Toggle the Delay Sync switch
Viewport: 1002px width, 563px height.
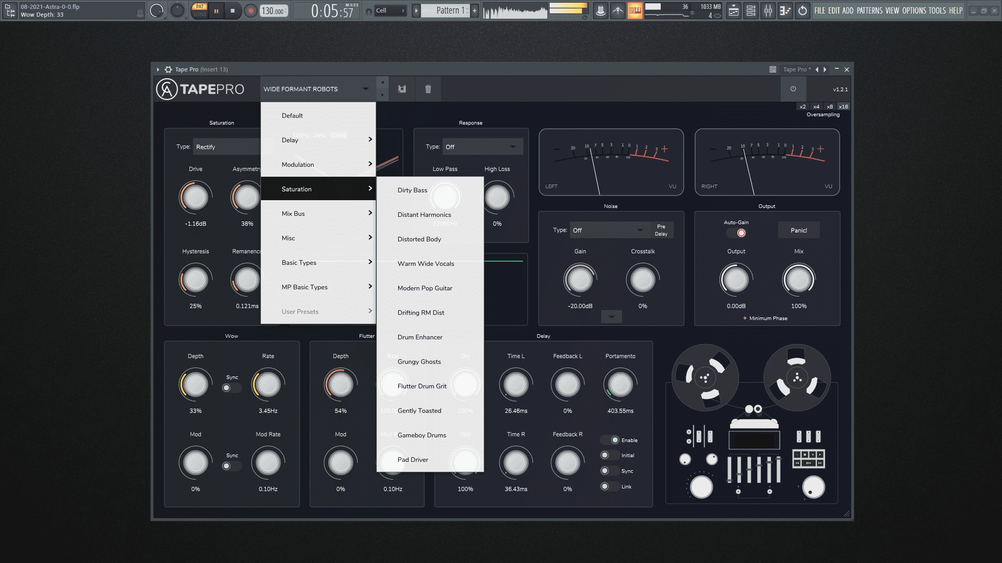(610, 471)
